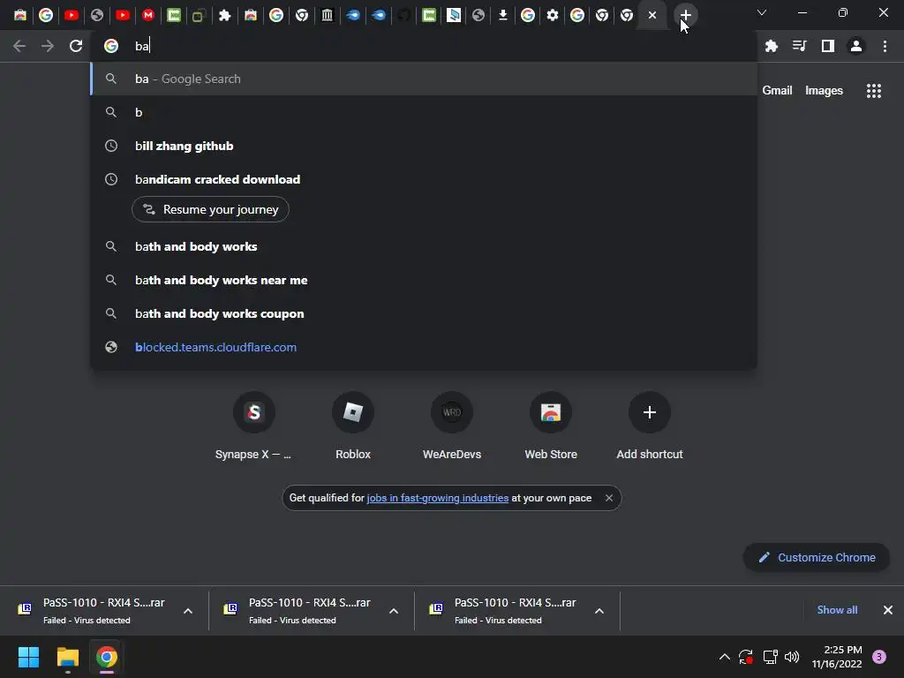Open a new tab with plus button

click(685, 15)
